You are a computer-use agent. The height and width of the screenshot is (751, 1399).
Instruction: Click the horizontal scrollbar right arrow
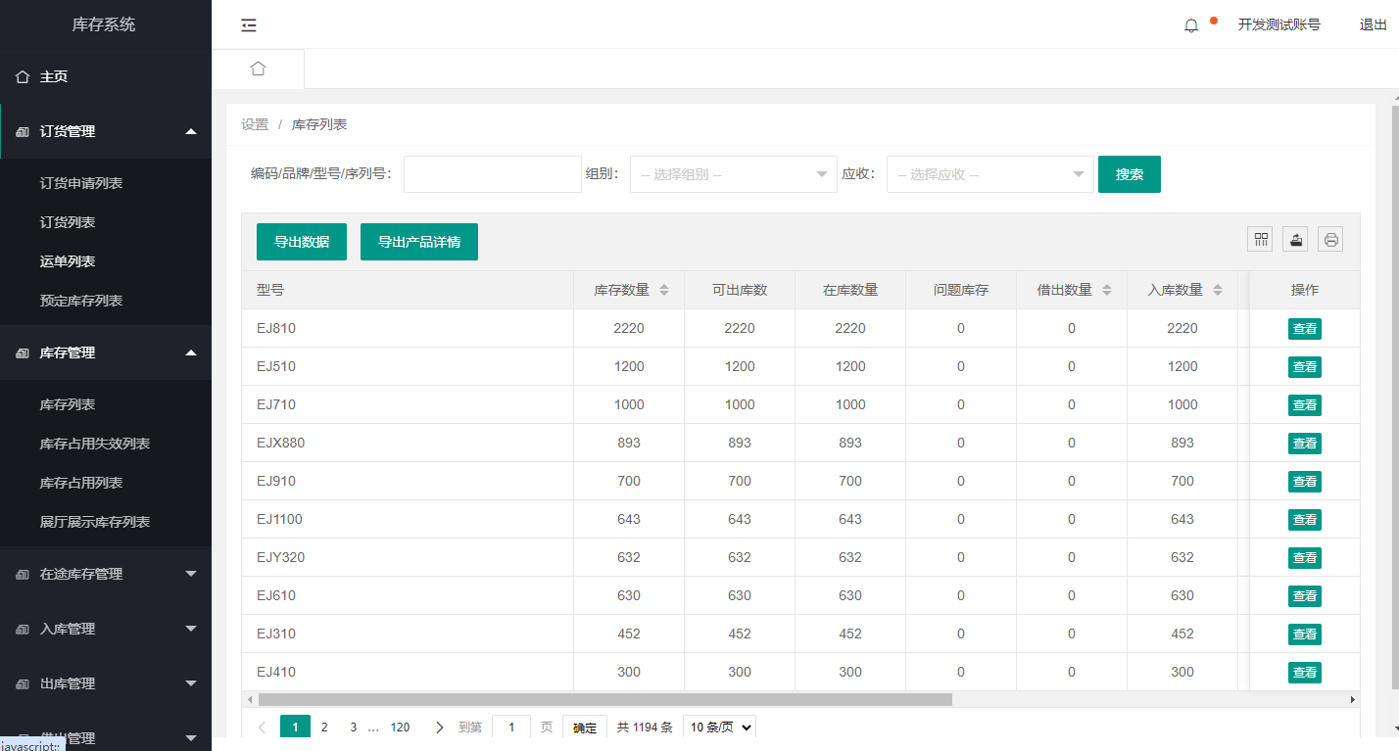[1353, 700]
